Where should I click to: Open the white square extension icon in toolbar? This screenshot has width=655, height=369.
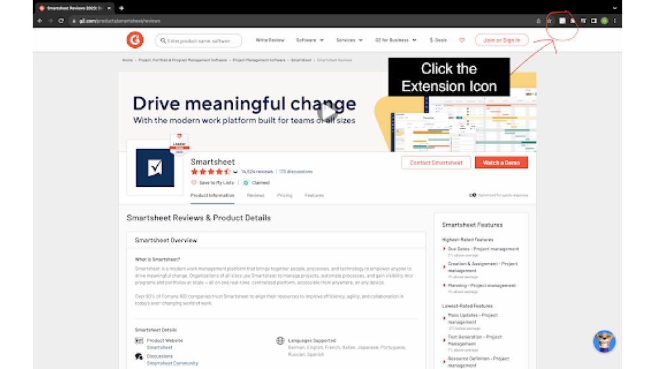pos(562,20)
